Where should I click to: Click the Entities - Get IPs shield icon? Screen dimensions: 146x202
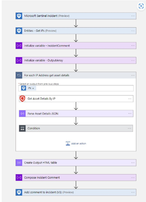pos(19,31)
